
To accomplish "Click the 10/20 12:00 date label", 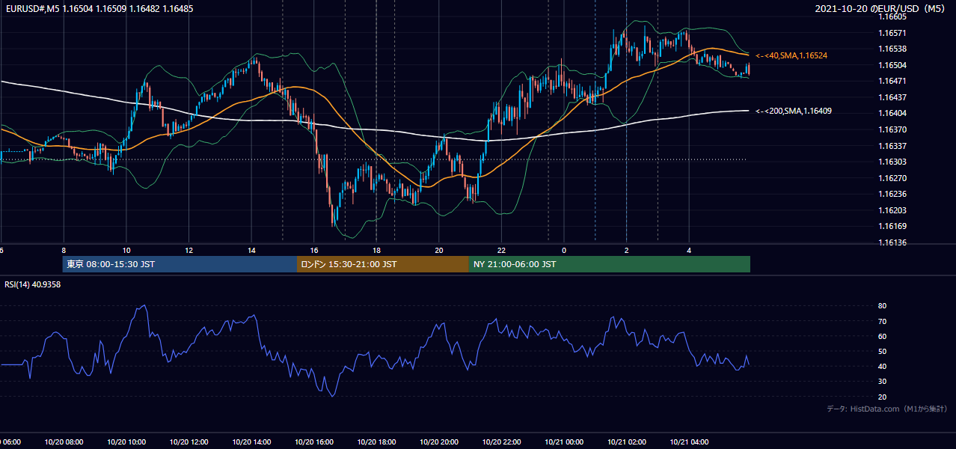I will point(189,442).
